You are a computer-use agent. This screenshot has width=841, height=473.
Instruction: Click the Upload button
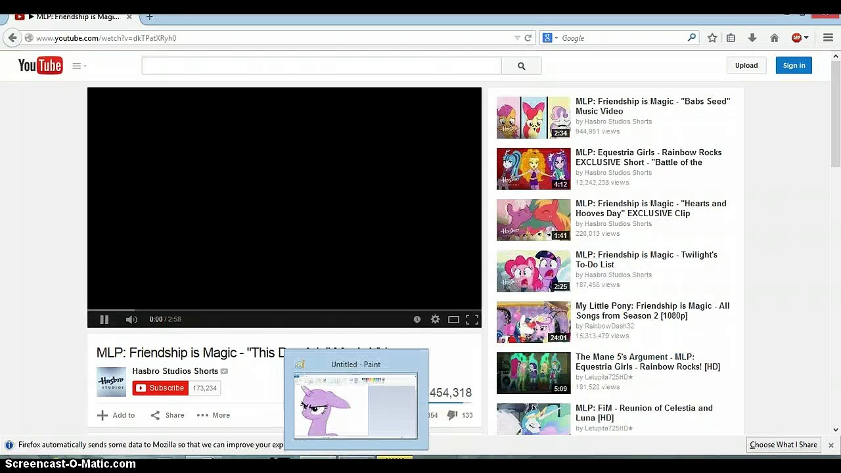746,65
